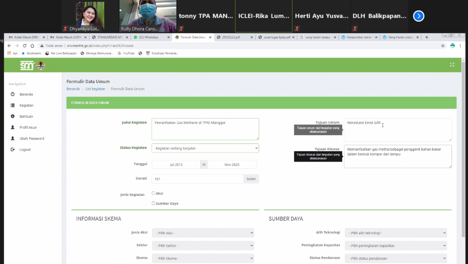Click the Bantuan info icon in sidebar
The image size is (468, 264).
(12, 116)
